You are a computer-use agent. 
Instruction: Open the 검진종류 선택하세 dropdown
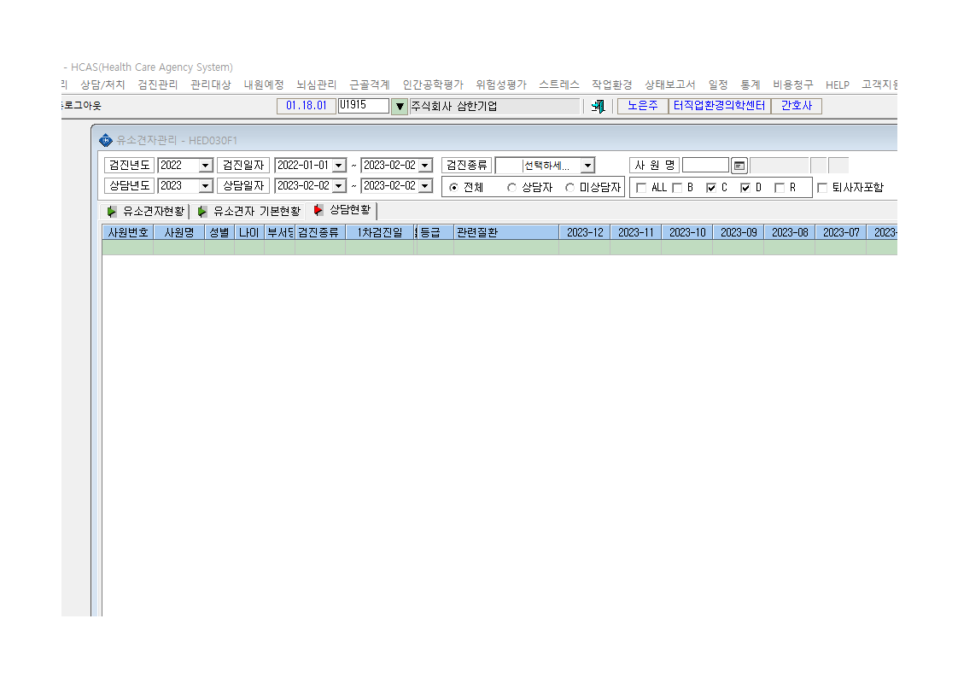587,166
